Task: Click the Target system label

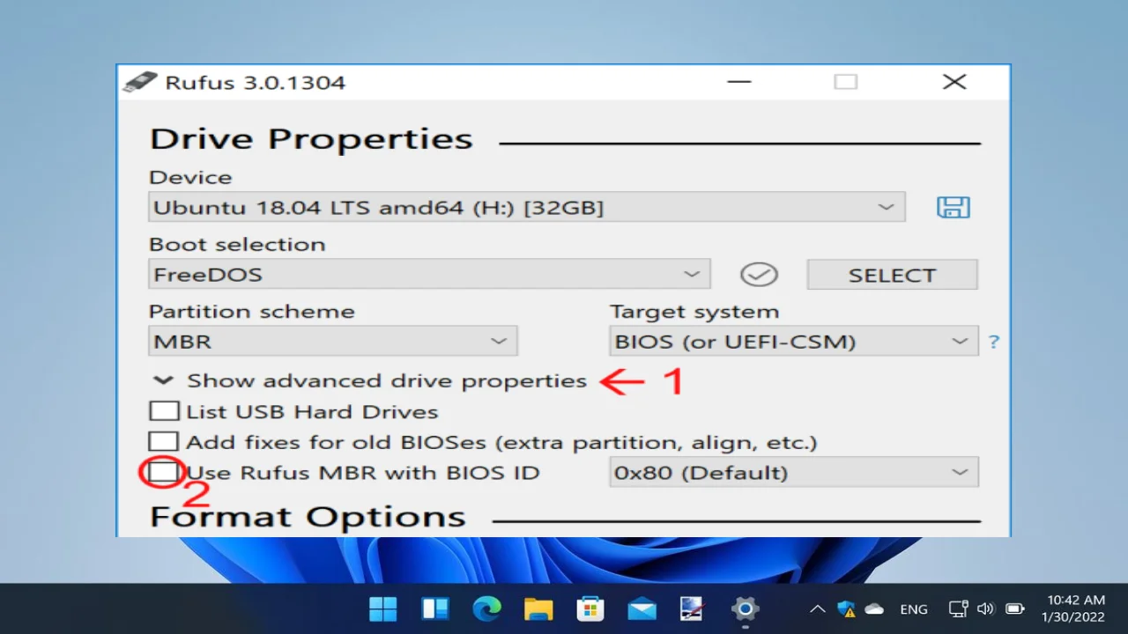Action: tap(694, 312)
